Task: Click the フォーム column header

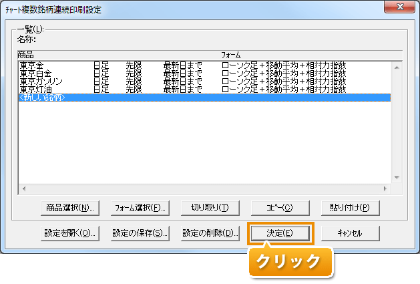Action: [231, 53]
